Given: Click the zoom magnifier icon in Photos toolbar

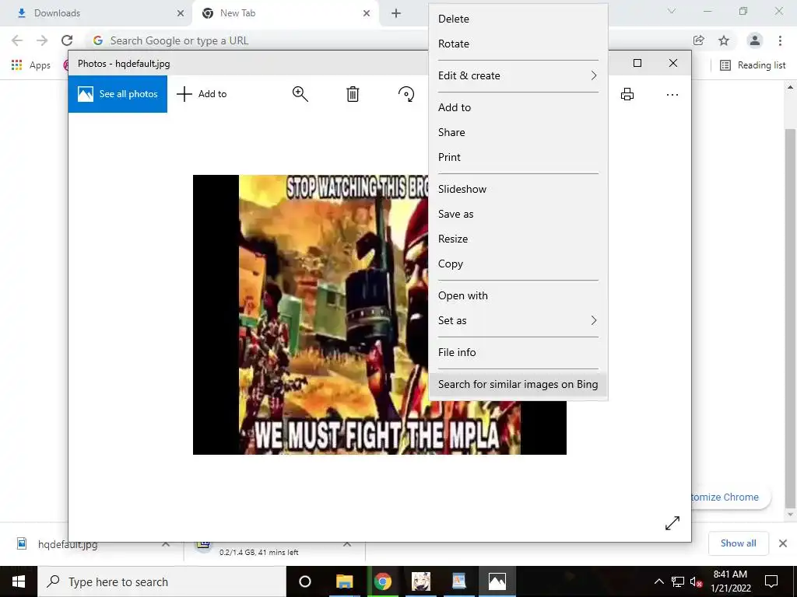Looking at the screenshot, I should [300, 94].
